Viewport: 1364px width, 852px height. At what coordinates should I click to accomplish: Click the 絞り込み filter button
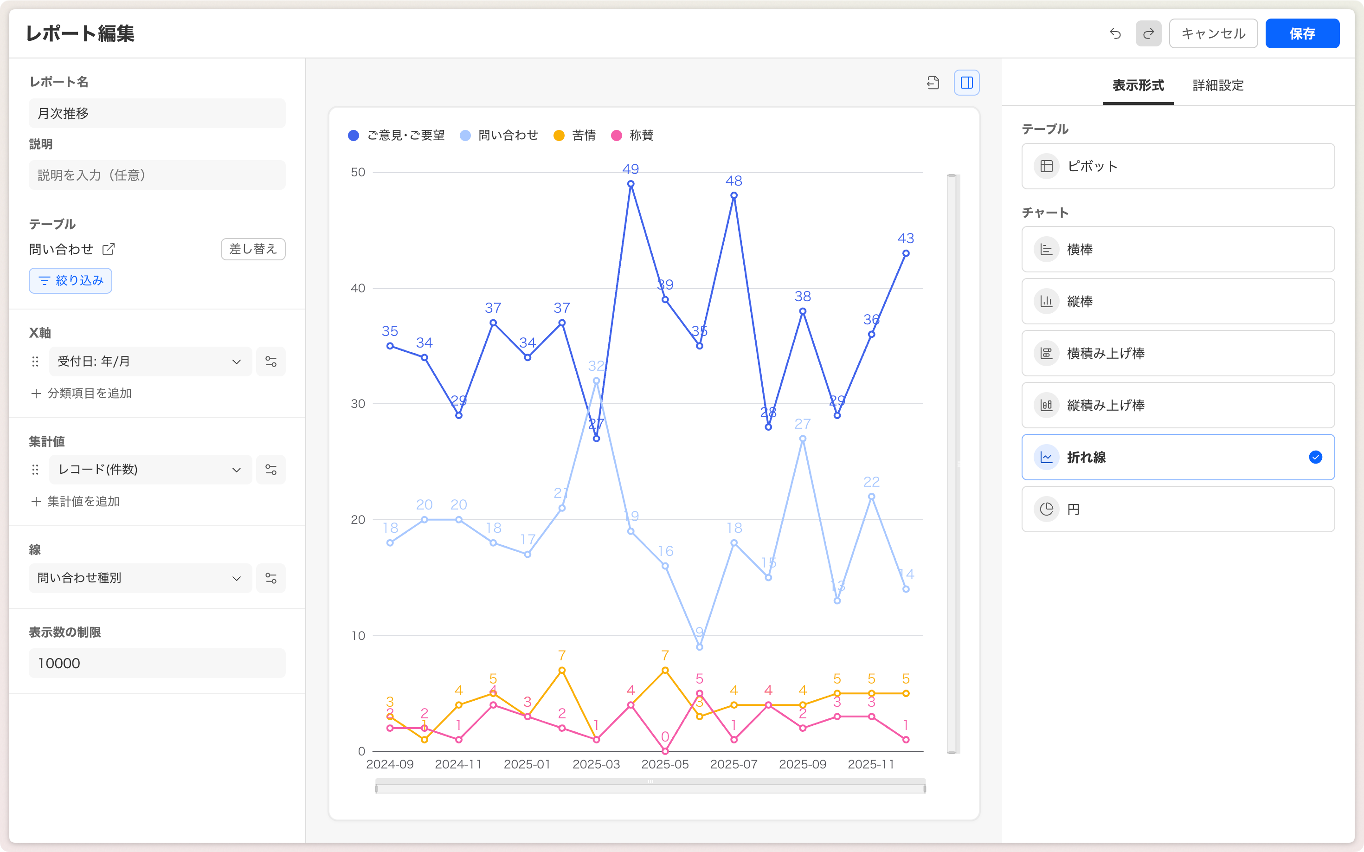coord(71,281)
